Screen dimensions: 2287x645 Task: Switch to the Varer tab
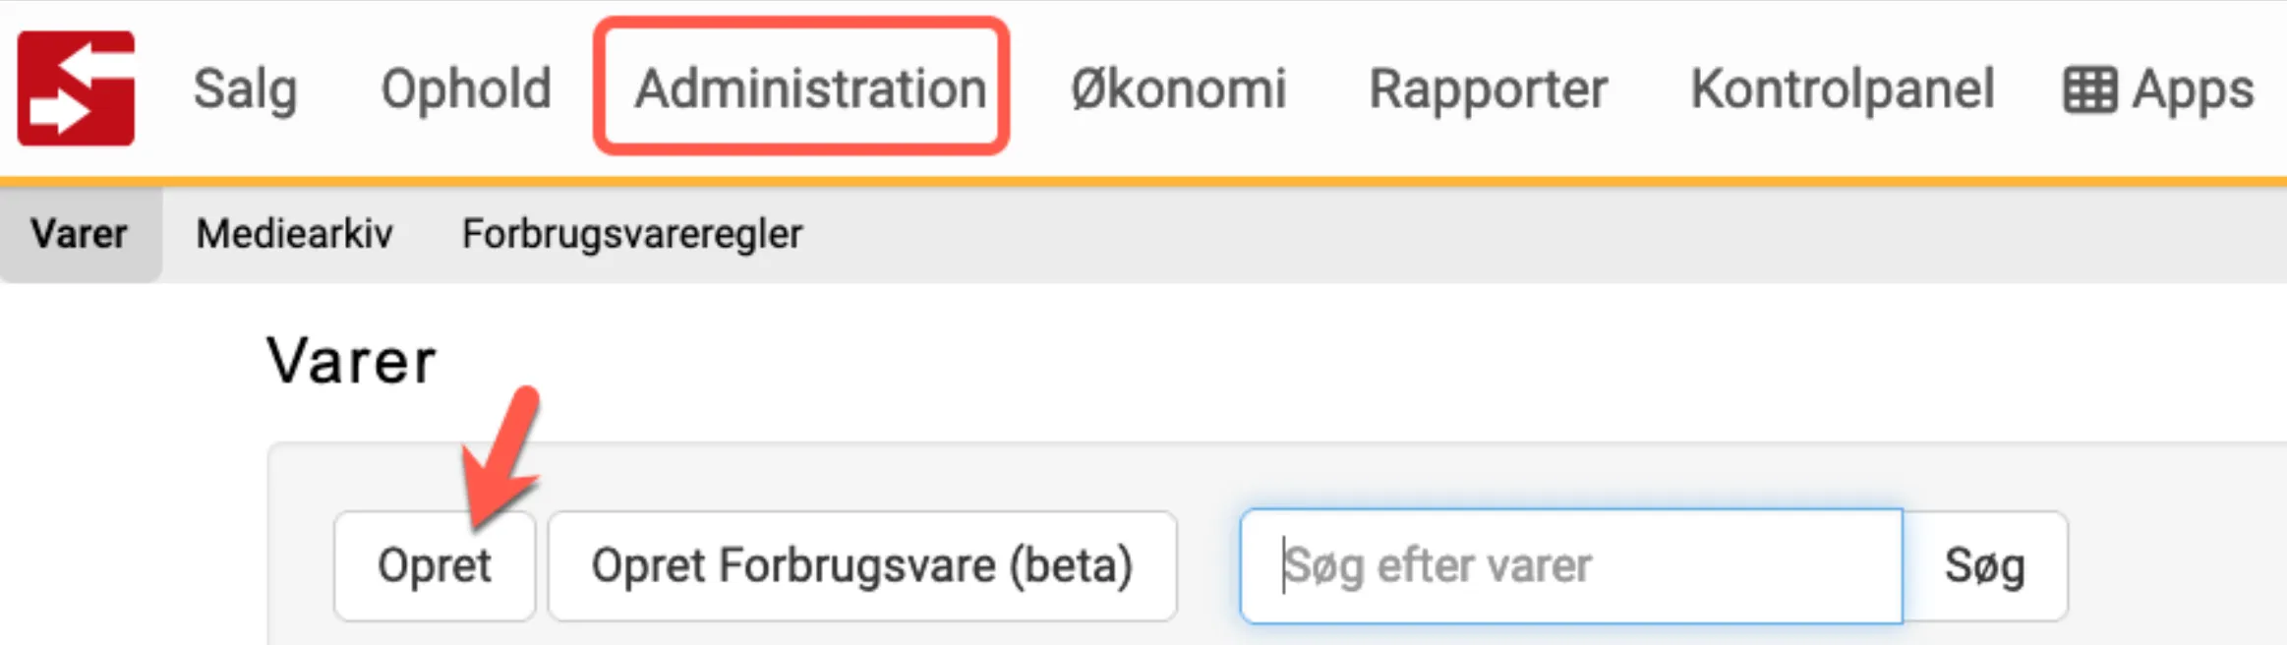pyautogui.click(x=80, y=234)
